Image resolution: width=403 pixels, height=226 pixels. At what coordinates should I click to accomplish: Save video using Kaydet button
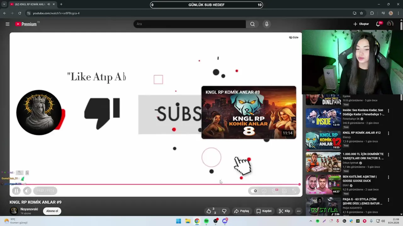tap(264, 211)
